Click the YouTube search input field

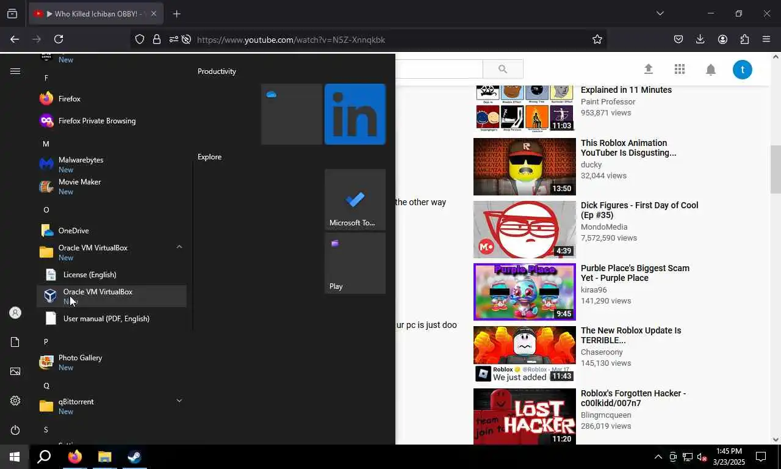coord(439,69)
